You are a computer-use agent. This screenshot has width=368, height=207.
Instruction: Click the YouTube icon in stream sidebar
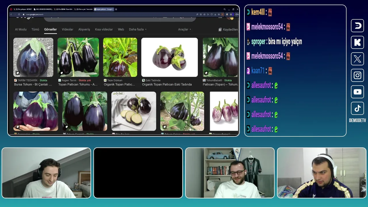[x=357, y=92]
